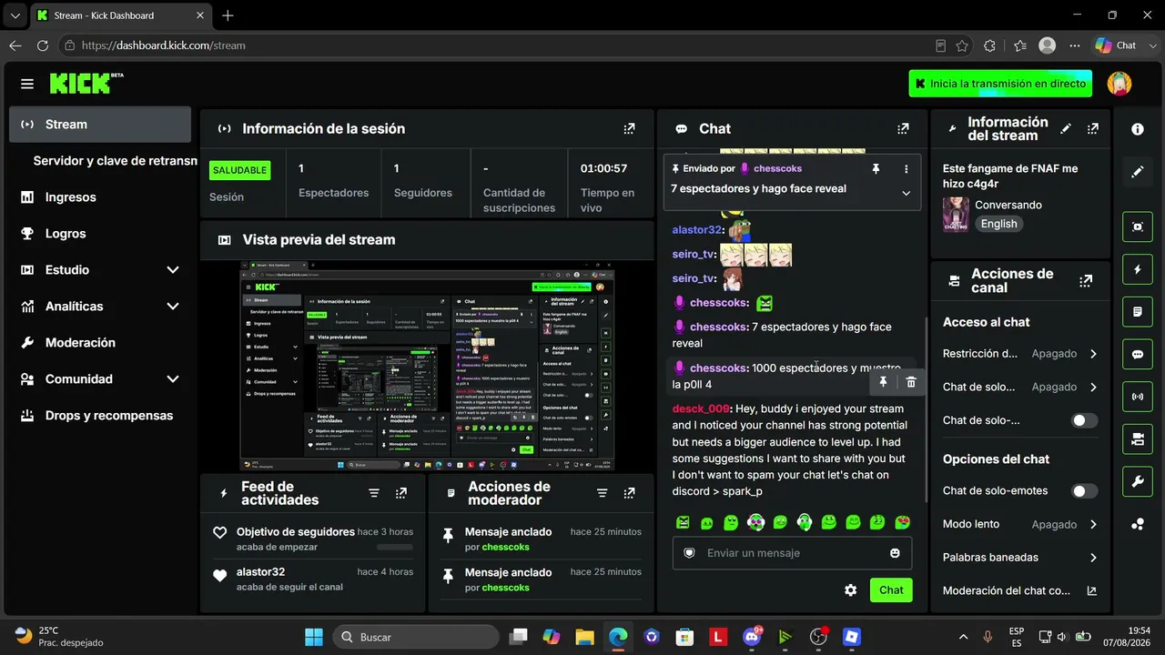
Task: Open Modo lento options
Action: click(1020, 524)
